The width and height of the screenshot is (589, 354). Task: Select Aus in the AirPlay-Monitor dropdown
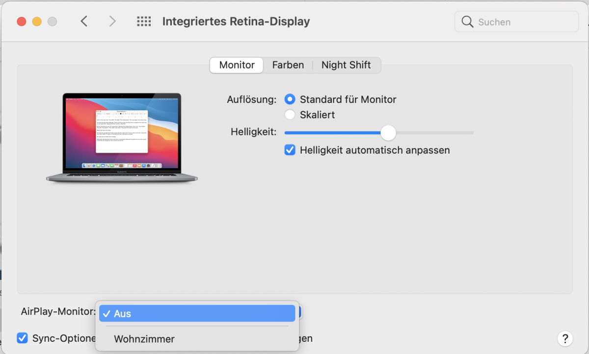click(197, 314)
